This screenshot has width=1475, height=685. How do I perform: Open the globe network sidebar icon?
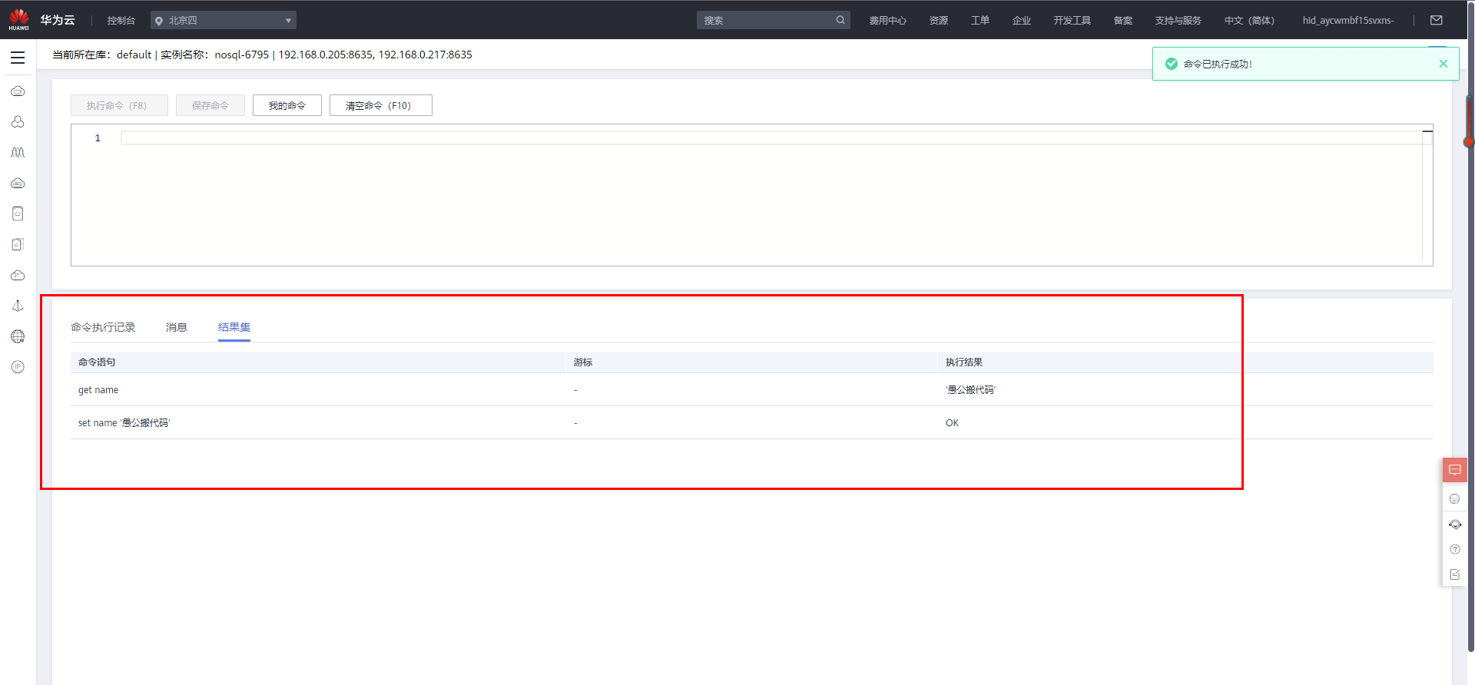18,336
